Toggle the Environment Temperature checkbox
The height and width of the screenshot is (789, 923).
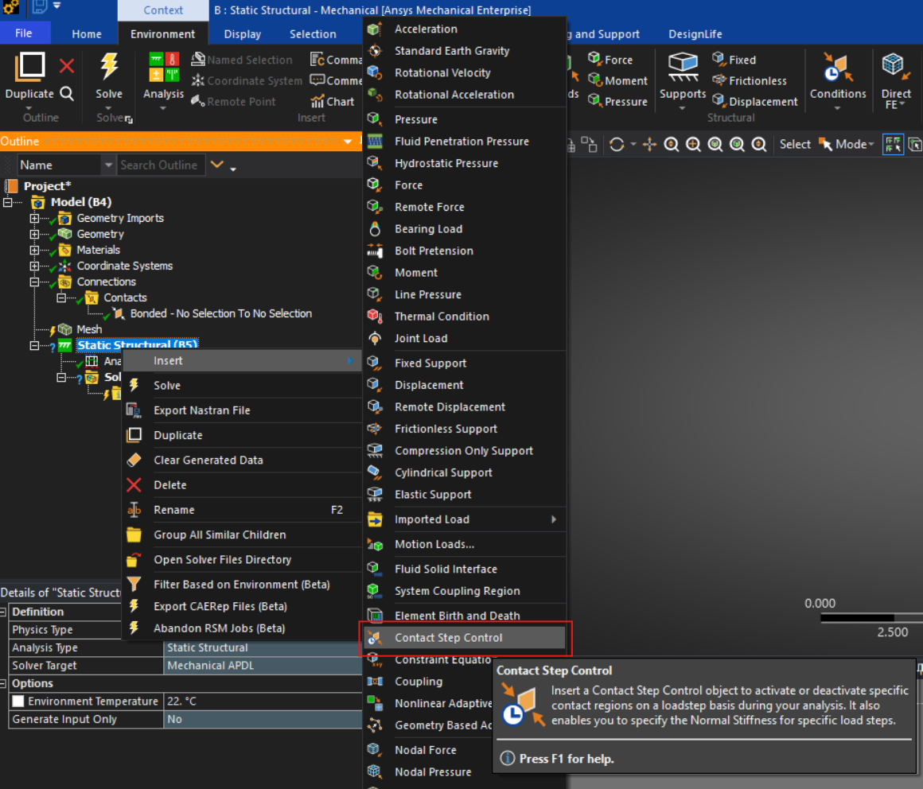(18, 702)
